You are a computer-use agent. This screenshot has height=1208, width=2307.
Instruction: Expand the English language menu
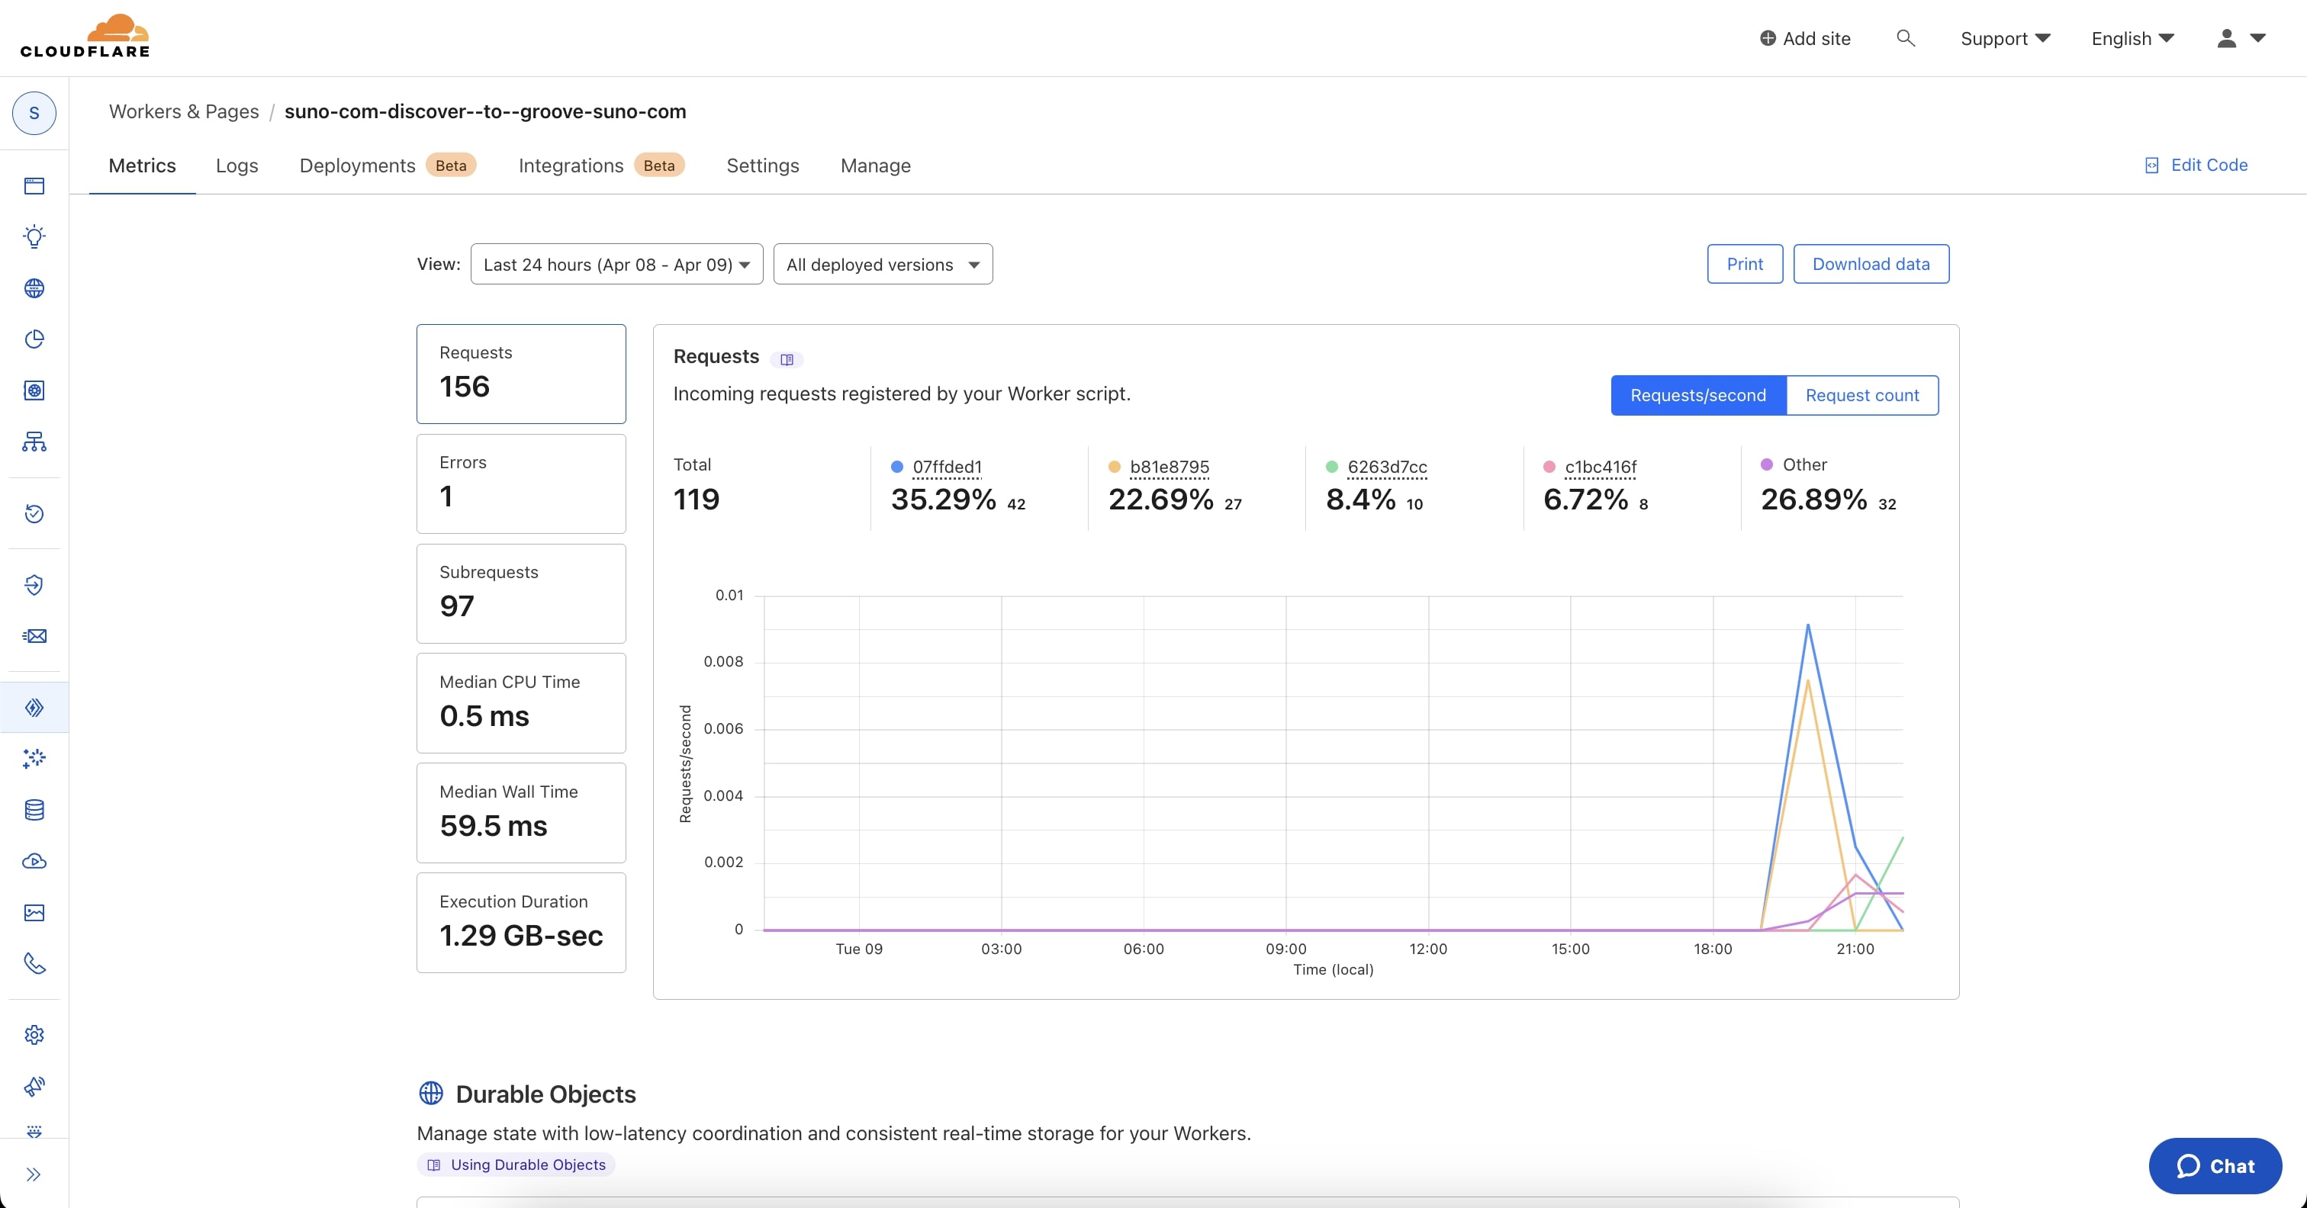(x=2132, y=38)
